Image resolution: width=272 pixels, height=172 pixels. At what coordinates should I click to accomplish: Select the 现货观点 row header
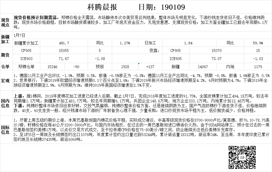click(5, 22)
